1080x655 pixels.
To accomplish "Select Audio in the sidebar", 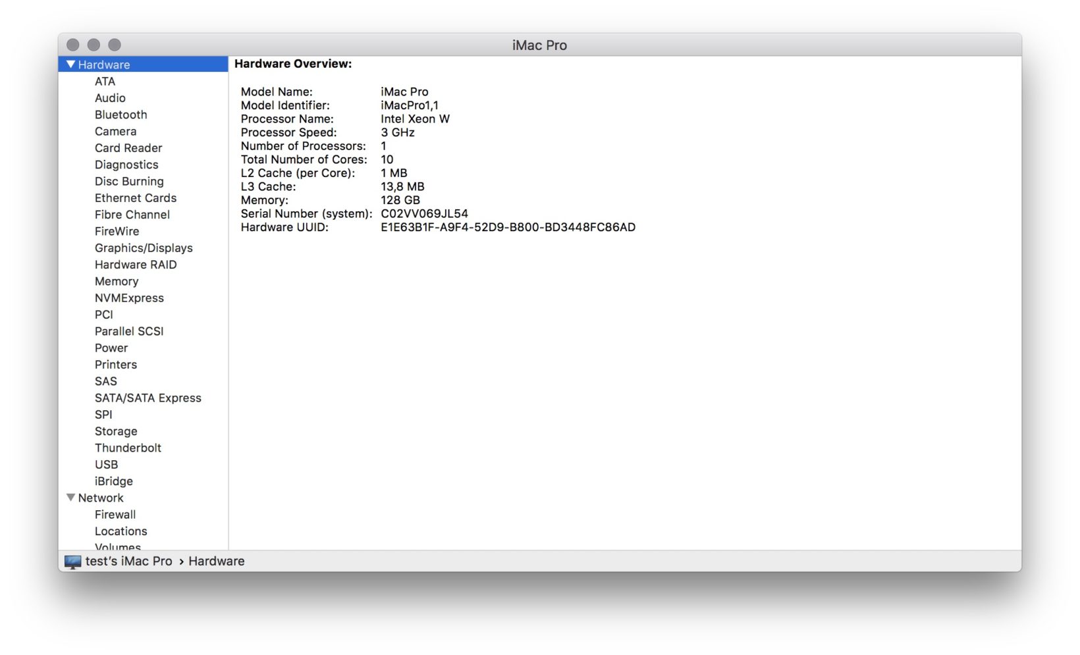I will click(110, 98).
